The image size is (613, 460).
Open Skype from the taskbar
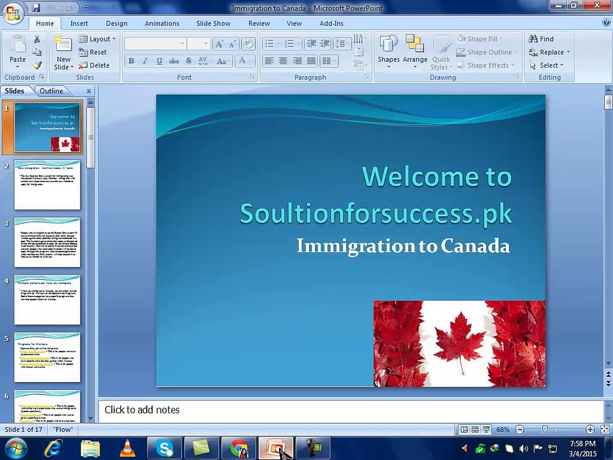165,448
